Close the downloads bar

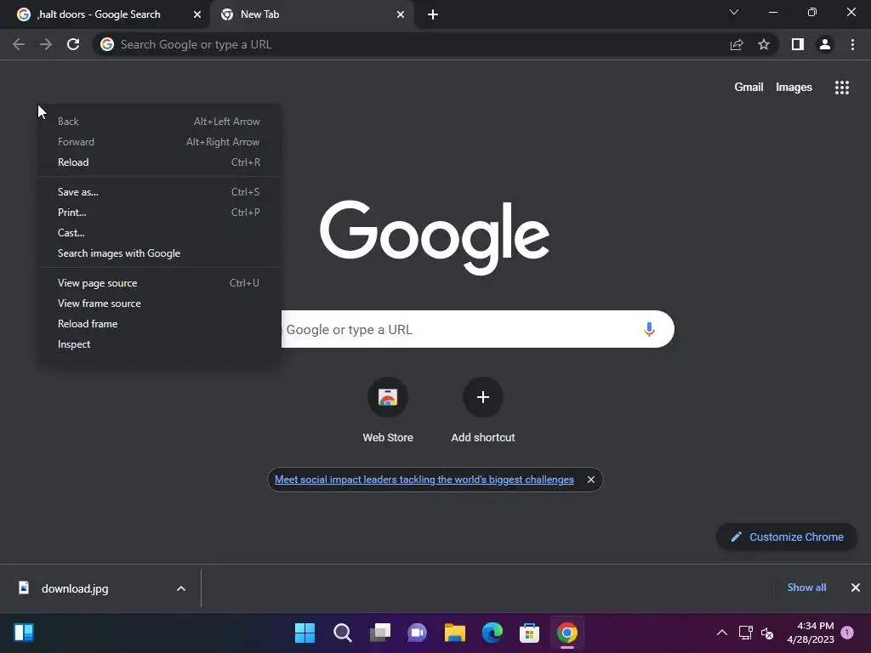click(856, 588)
